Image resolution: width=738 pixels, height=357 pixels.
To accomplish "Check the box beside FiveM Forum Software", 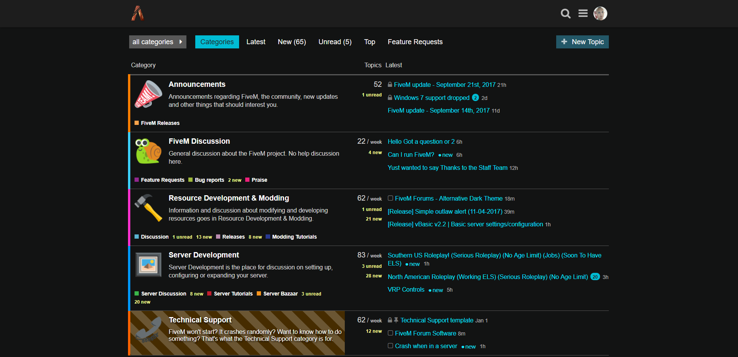I will [x=390, y=333].
